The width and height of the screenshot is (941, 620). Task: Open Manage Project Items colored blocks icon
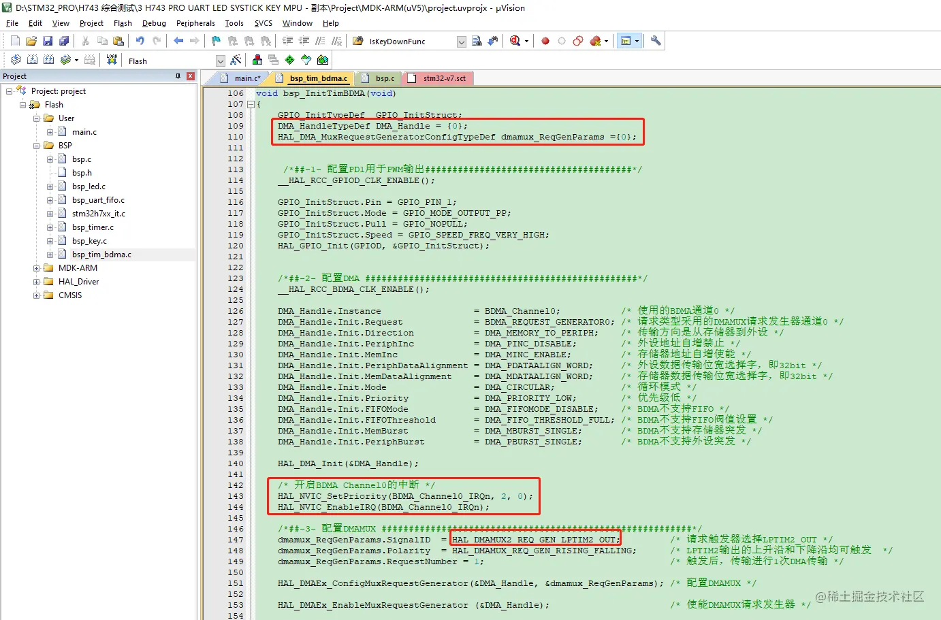point(257,60)
